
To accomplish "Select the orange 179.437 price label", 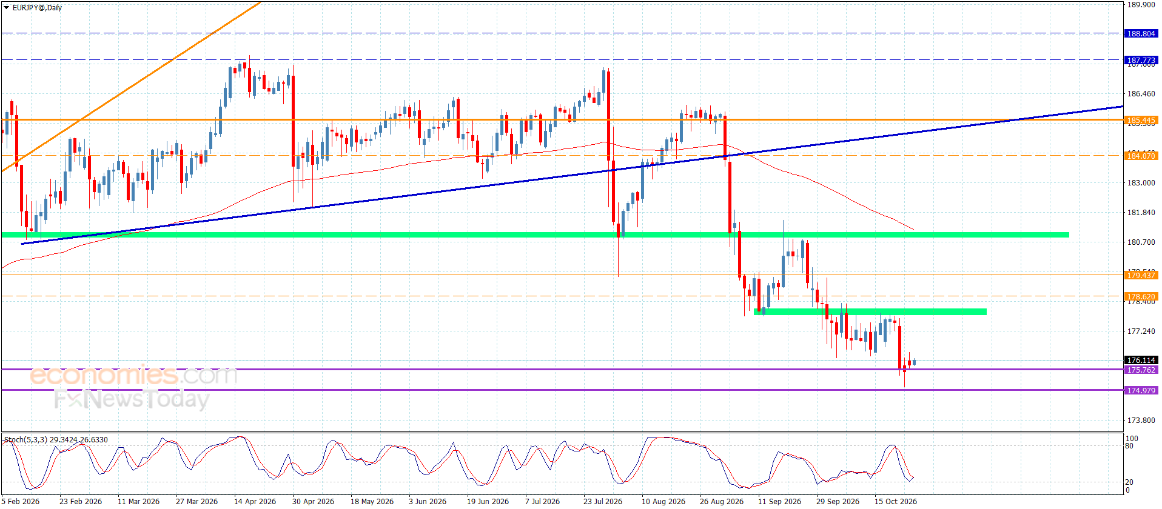I will (1141, 276).
